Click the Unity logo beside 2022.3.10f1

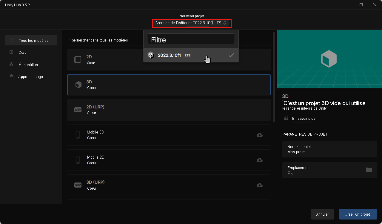pos(151,55)
